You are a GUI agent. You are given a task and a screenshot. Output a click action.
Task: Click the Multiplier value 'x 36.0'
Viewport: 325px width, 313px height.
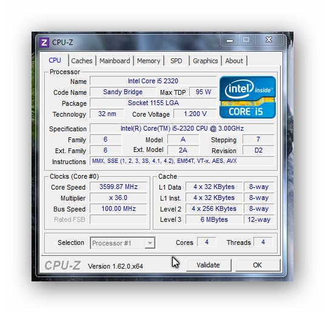[x=118, y=198]
